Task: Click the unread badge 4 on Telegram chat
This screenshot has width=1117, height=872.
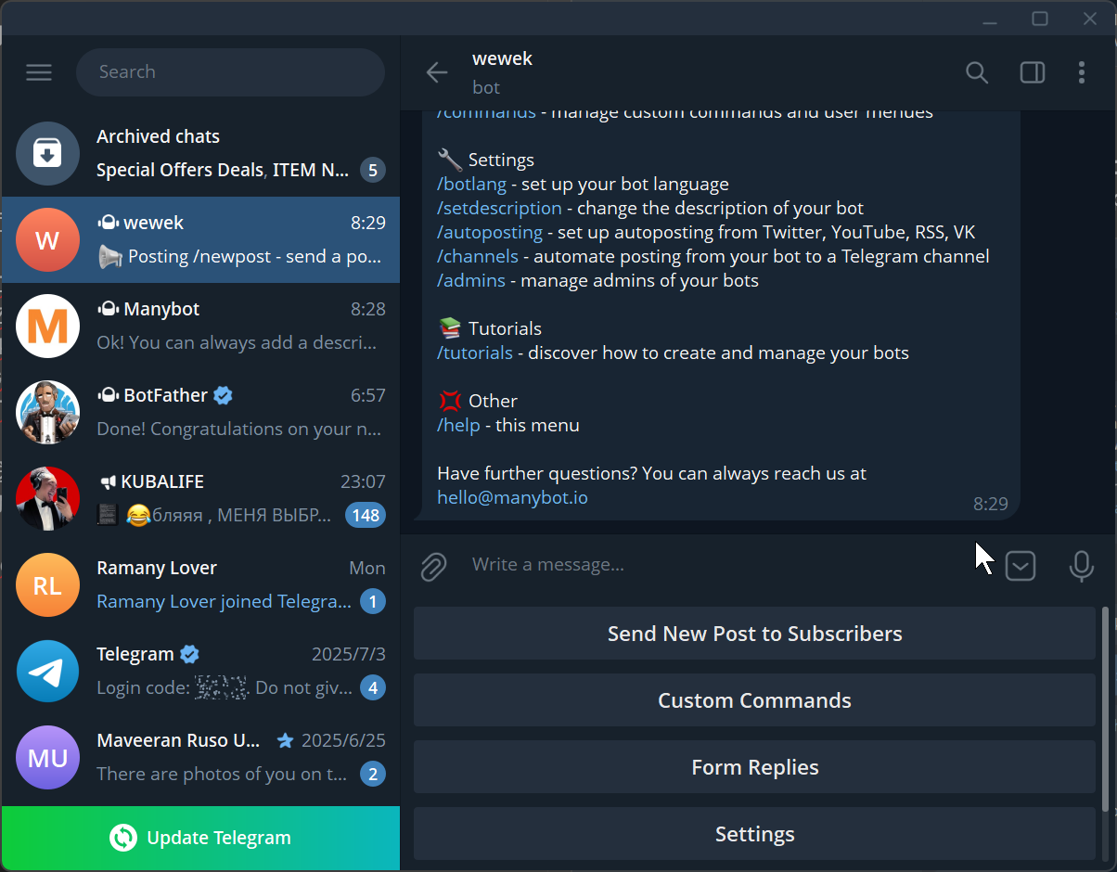Action: [x=373, y=687]
